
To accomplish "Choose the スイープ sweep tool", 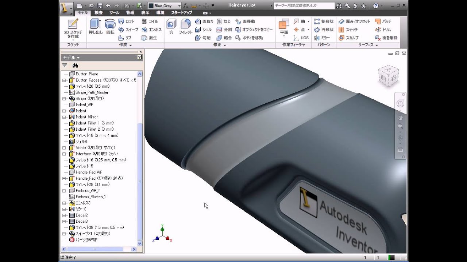I will click(x=128, y=29).
